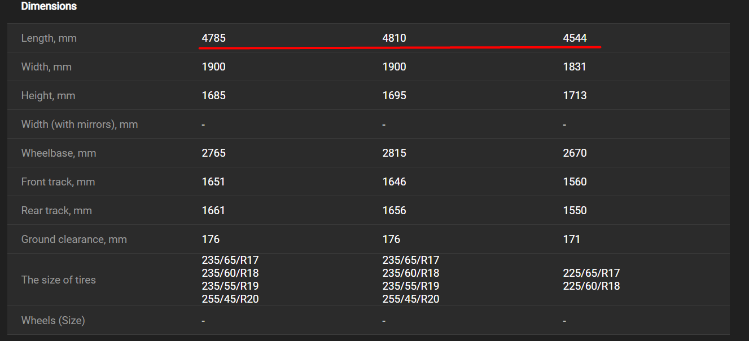Select the Width (with mirrors), mm label
Image resolution: width=749 pixels, height=341 pixels.
click(80, 125)
